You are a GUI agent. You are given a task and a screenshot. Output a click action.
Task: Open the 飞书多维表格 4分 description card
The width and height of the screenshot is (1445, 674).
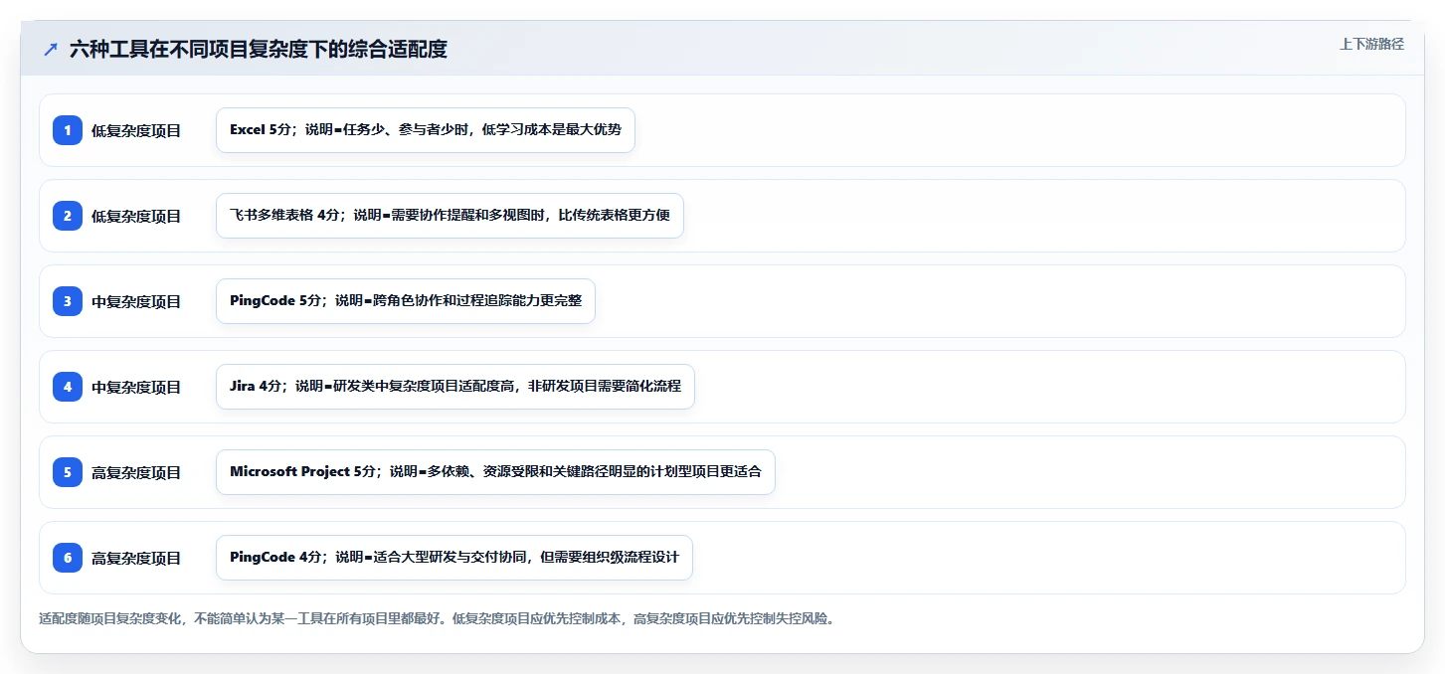click(x=450, y=216)
